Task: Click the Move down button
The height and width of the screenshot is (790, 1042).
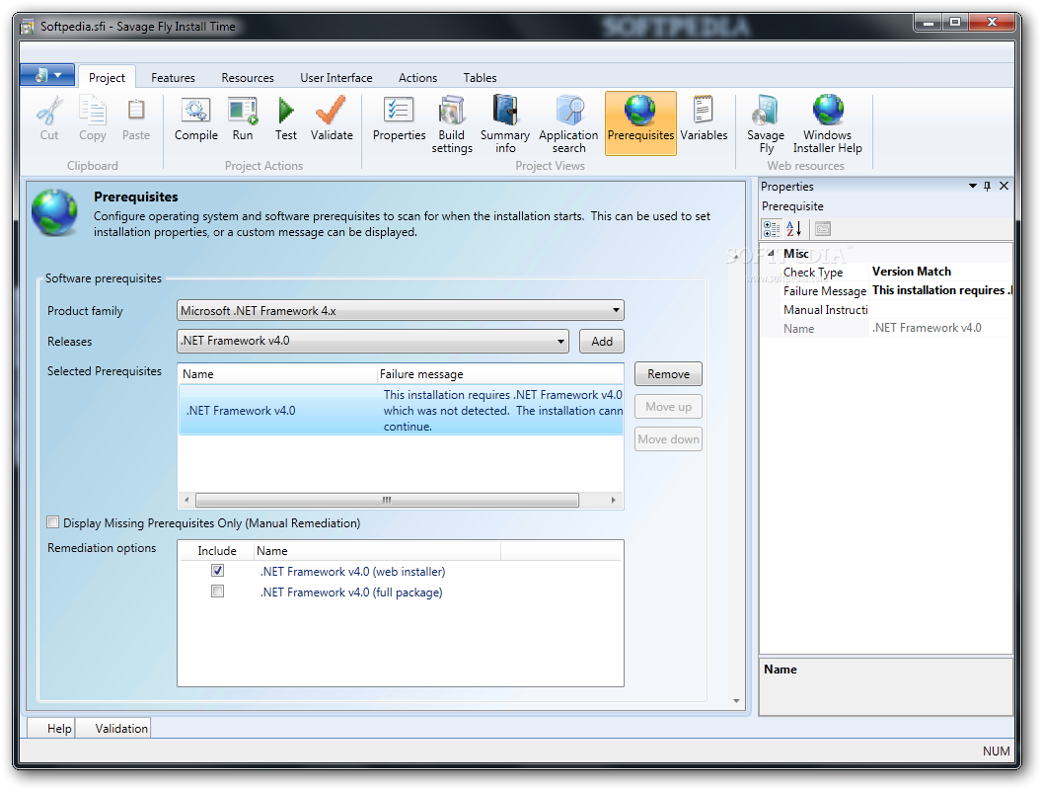Action: coord(669,438)
